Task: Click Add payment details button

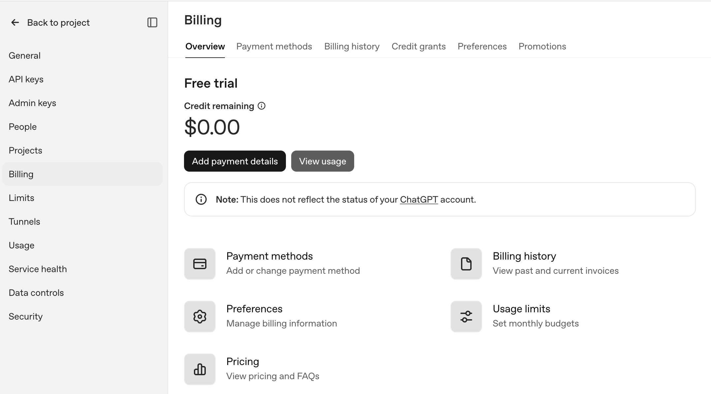Action: coord(235,161)
